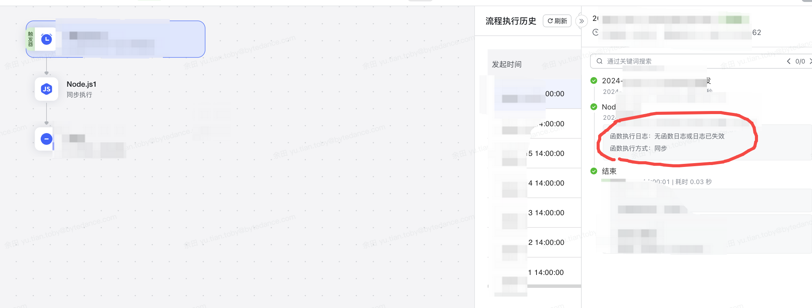
Task: Select the highlighted 00:00 history row
Action: [538, 94]
